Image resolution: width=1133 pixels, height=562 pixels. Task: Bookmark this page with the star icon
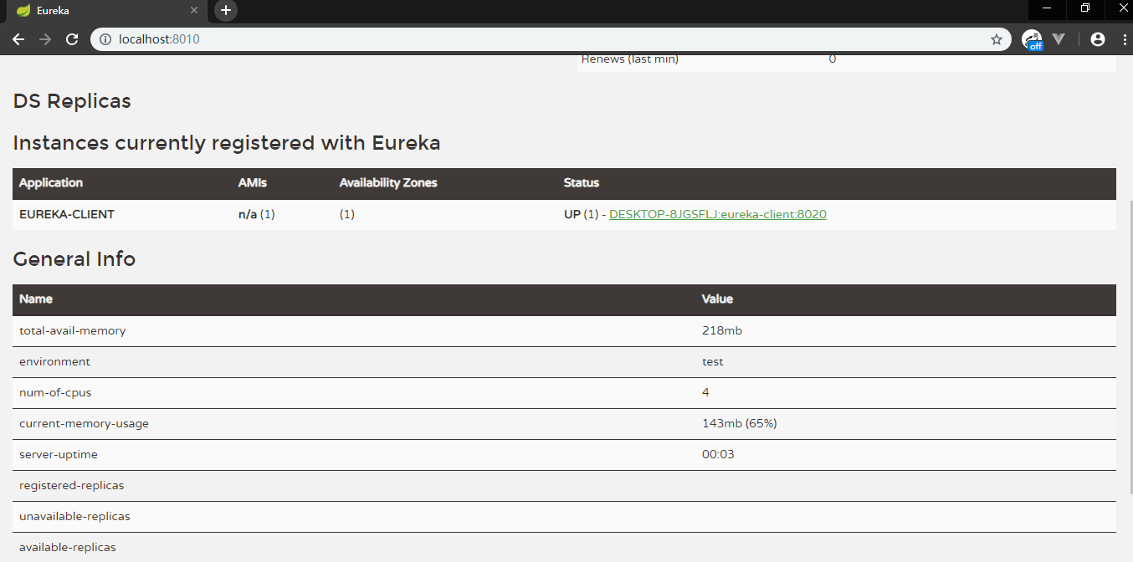[x=996, y=39]
